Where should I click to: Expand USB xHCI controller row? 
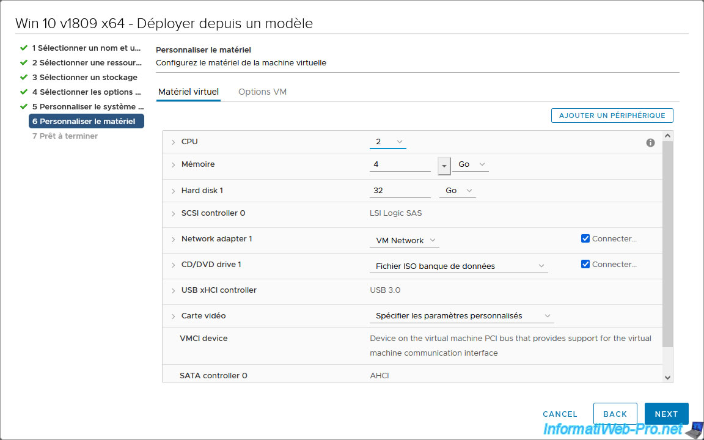coord(174,290)
